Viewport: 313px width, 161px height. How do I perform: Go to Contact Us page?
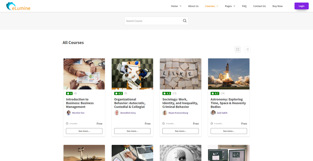click(259, 6)
